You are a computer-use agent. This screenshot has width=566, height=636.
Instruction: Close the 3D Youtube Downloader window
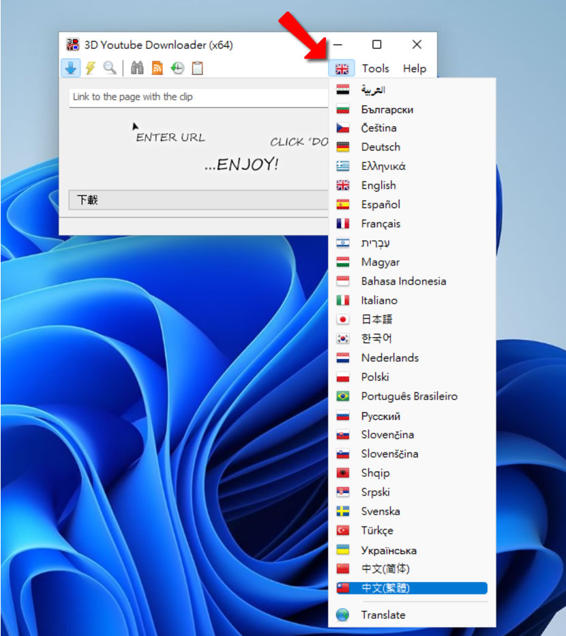click(417, 44)
